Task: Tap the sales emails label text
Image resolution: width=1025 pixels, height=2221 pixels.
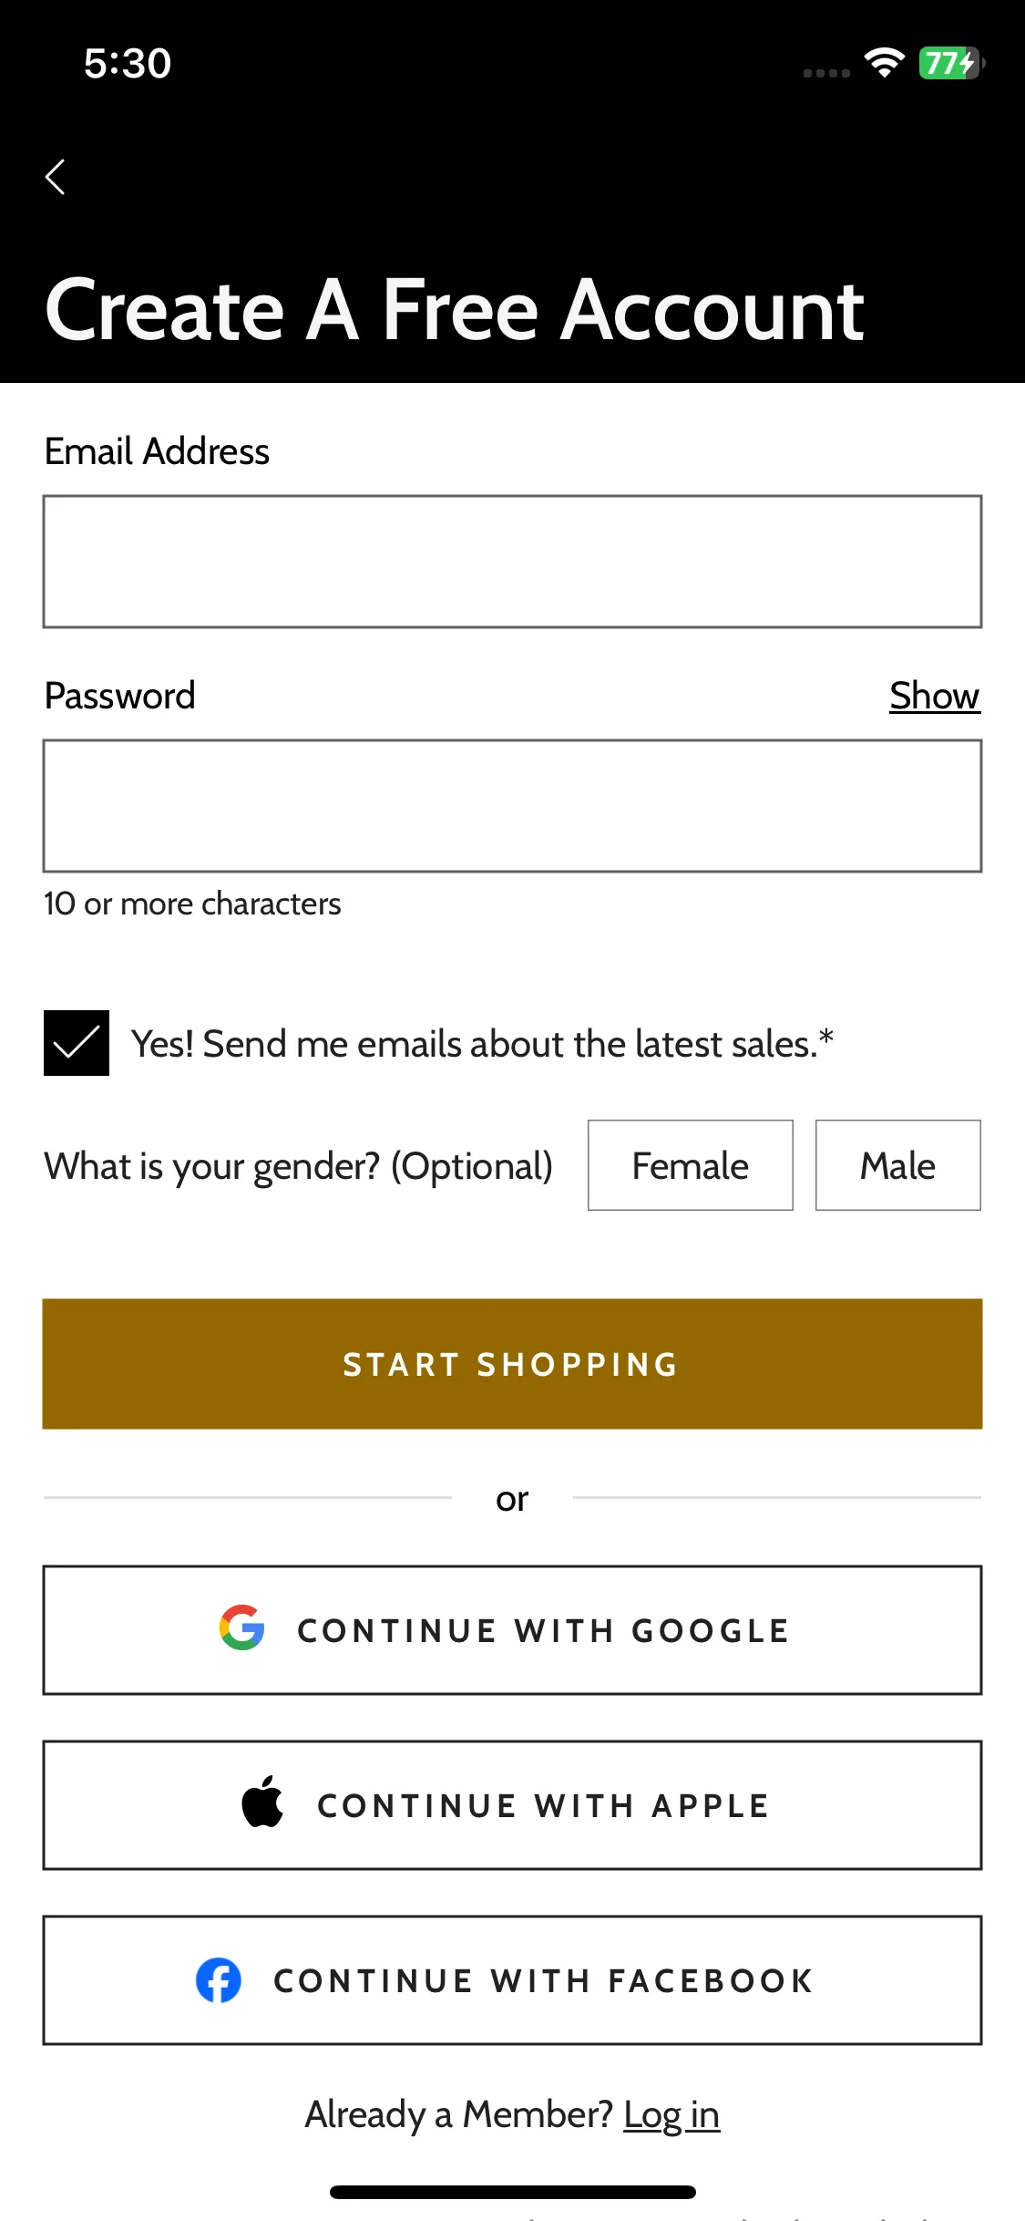Action: point(483,1043)
